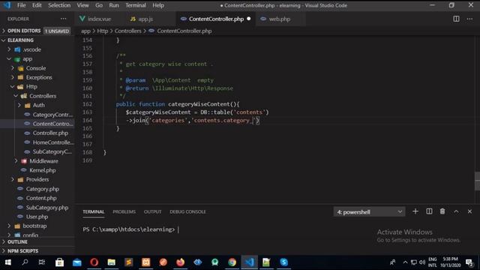Expand the NPM Scripts section
This screenshot has width=480, height=270.
pyautogui.click(x=37, y=251)
